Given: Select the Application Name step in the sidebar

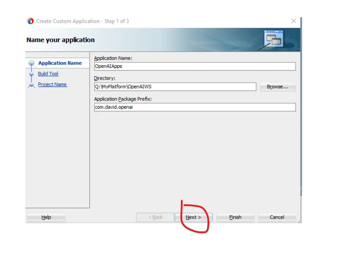Looking at the screenshot, I should click(x=60, y=63).
